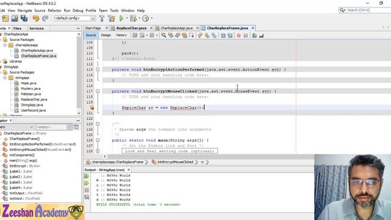391x220 pixels.
Task: Click the New Project toolbar icon
Action: [5, 18]
